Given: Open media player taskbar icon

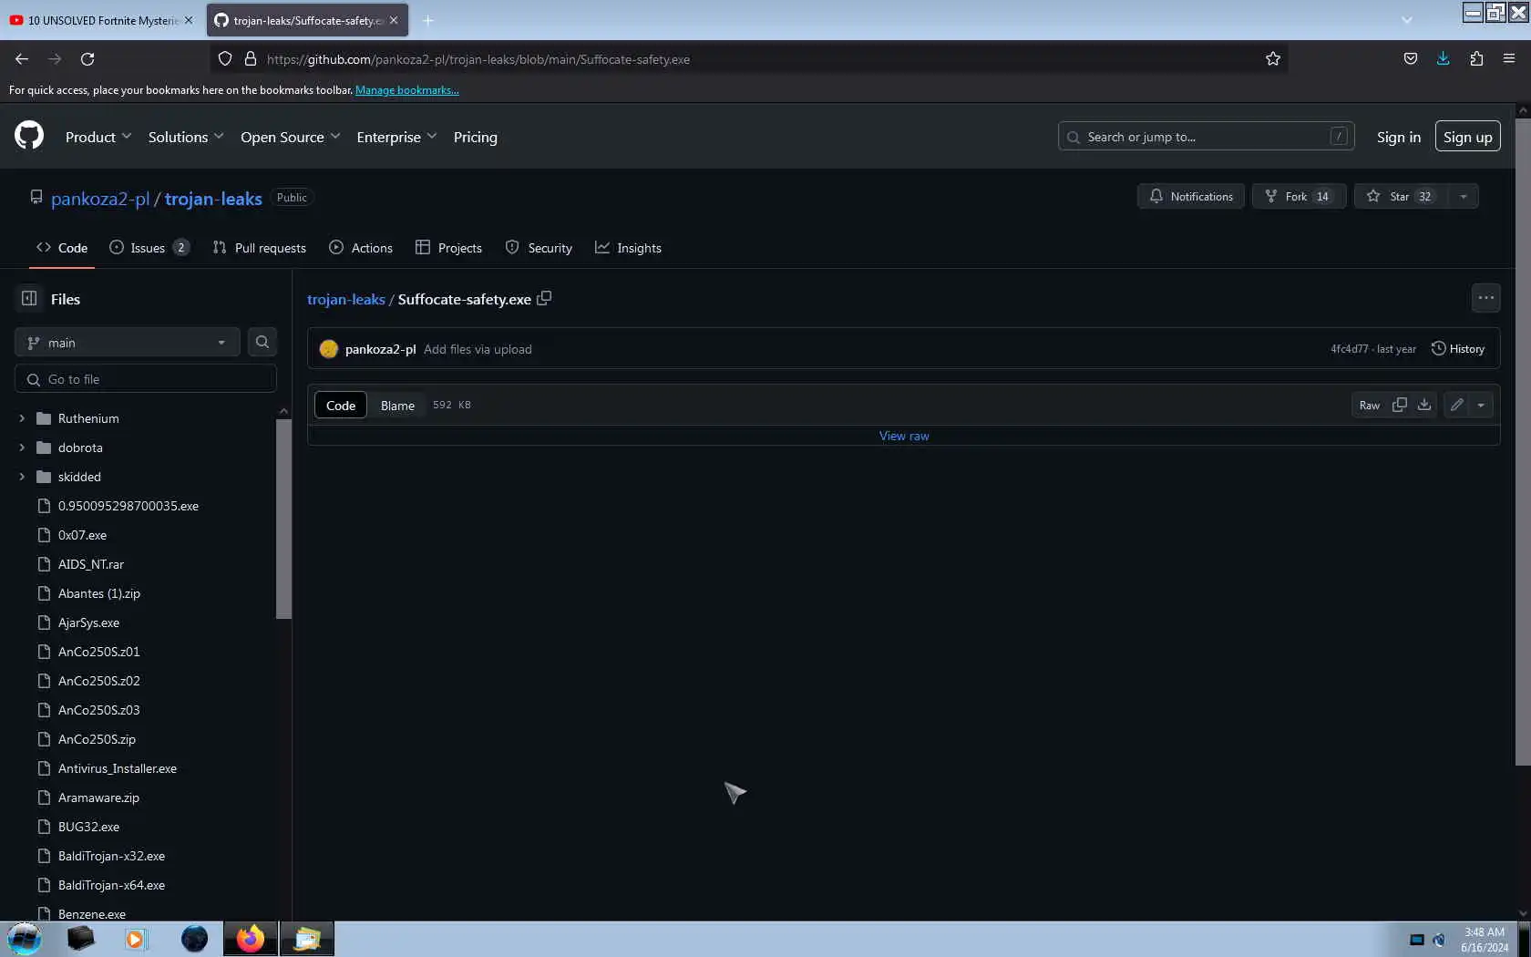Looking at the screenshot, I should (135, 938).
